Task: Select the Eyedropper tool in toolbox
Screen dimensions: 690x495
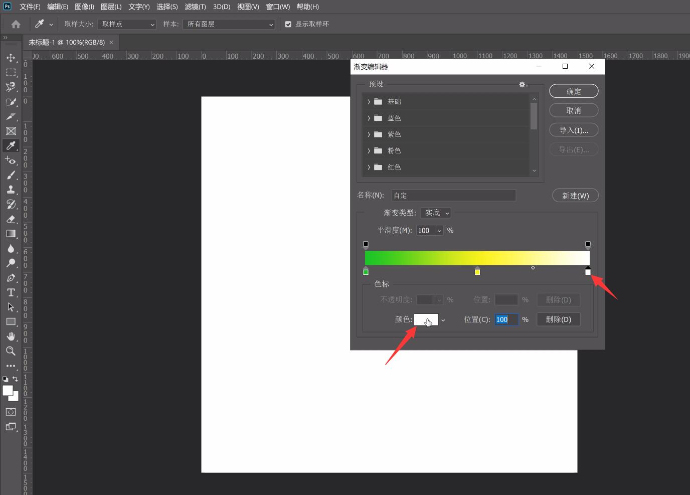Action: 11,145
